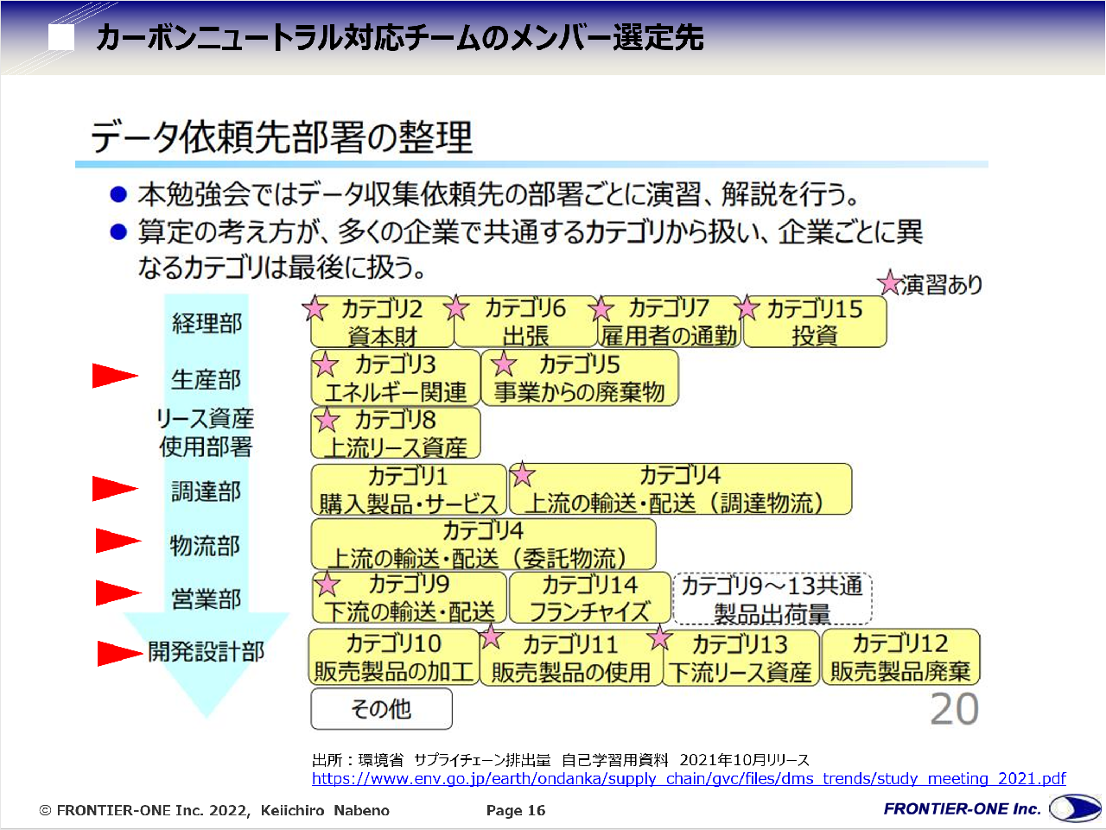Click the red arrow beside 調達部
This screenshot has width=1106, height=830.
point(114,489)
